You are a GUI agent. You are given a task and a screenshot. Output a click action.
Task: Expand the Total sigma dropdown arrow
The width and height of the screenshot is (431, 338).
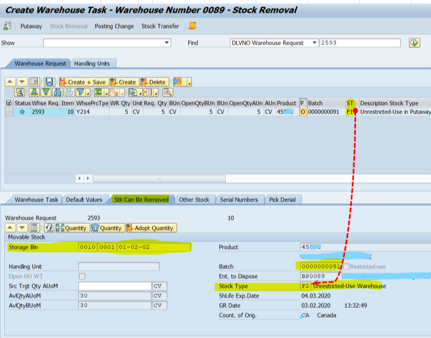(106, 93)
